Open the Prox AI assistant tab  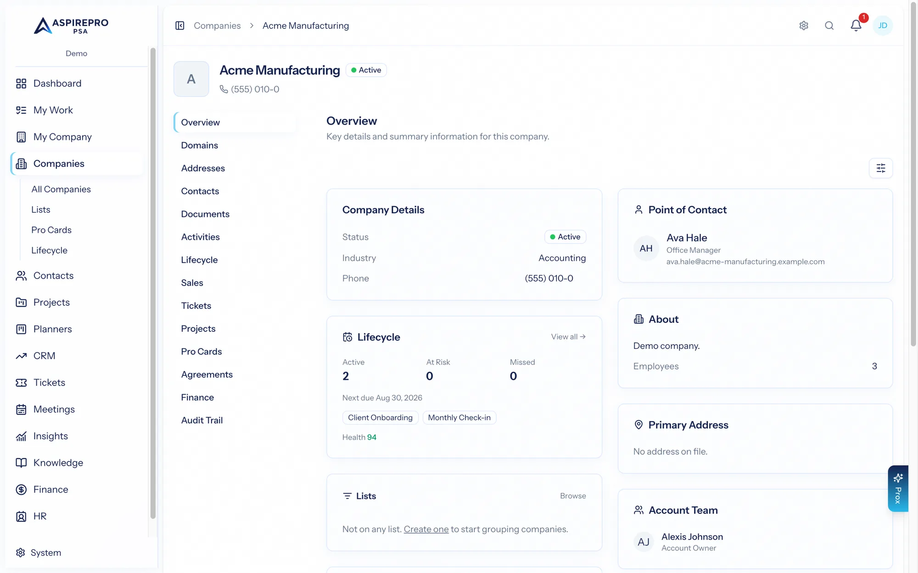(898, 489)
